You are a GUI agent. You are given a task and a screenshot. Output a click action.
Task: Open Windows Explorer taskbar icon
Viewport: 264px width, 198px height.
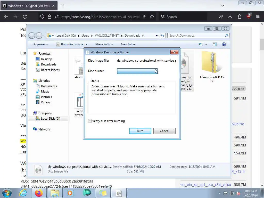55,193
